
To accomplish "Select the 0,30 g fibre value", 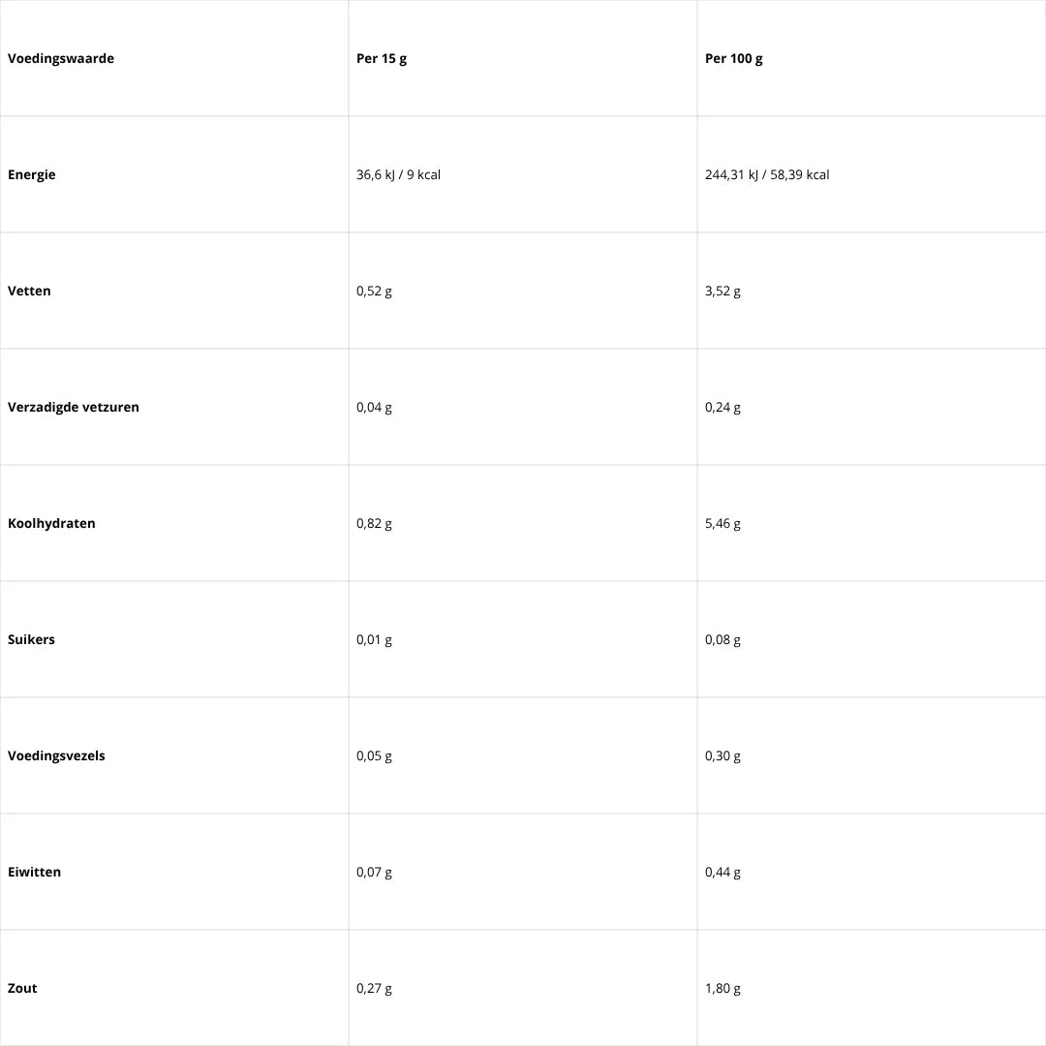I will 723,756.
